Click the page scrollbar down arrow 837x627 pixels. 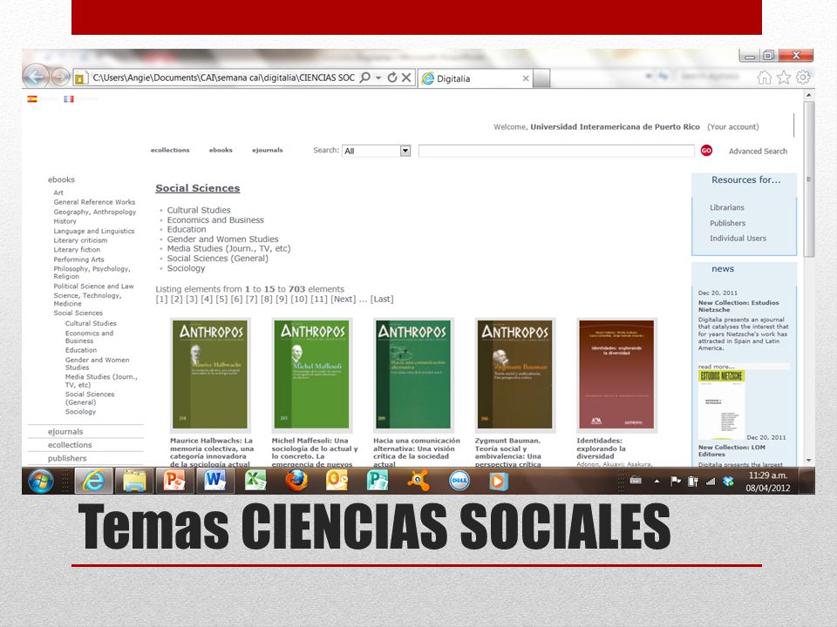(x=809, y=460)
